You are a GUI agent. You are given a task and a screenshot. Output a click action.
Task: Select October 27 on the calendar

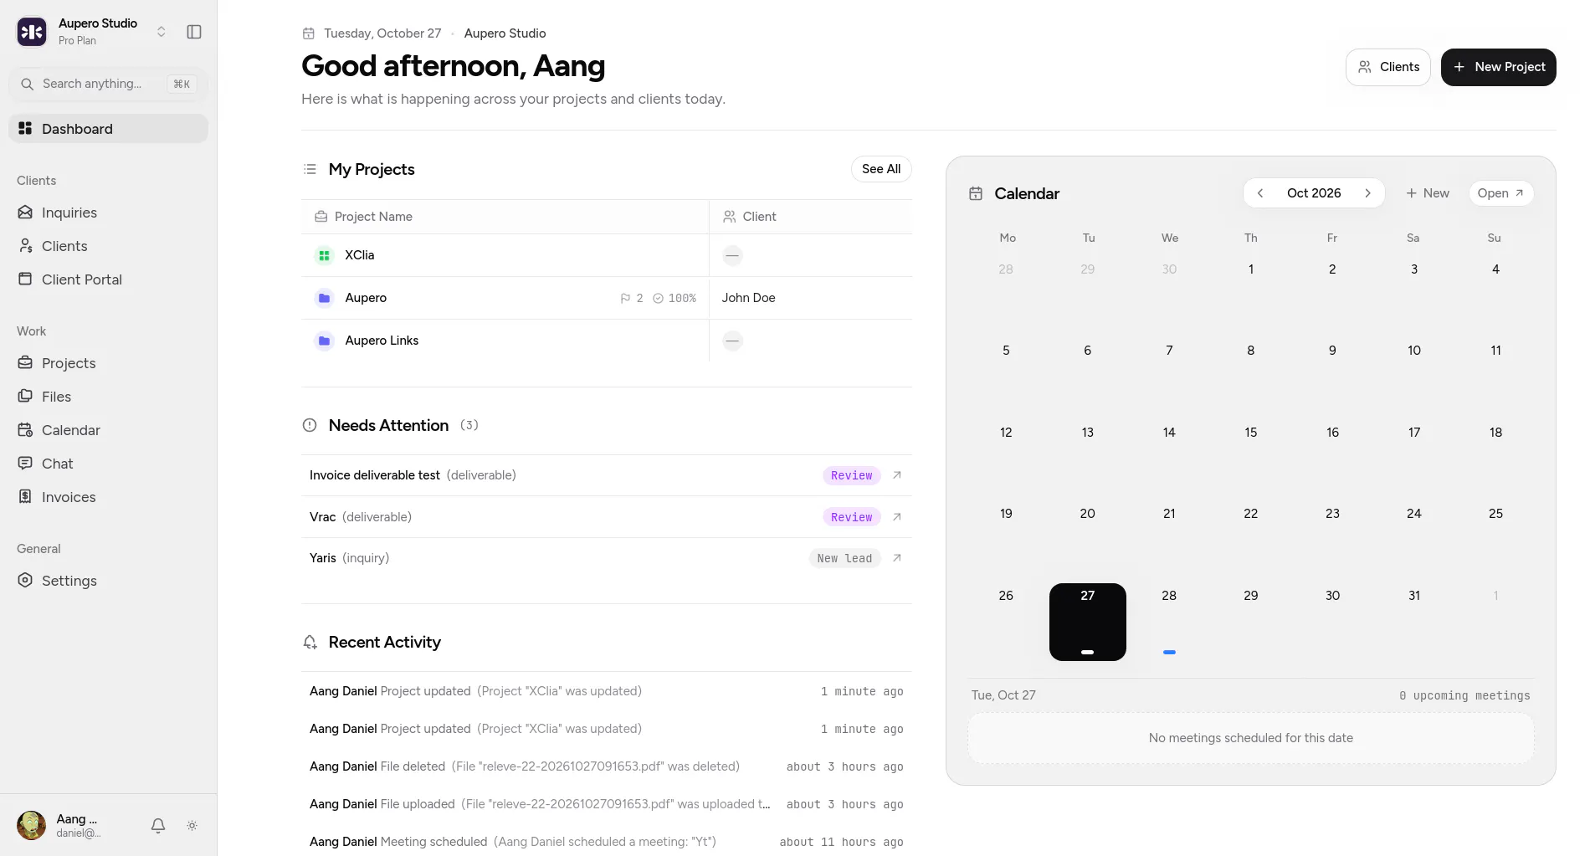1088,622
